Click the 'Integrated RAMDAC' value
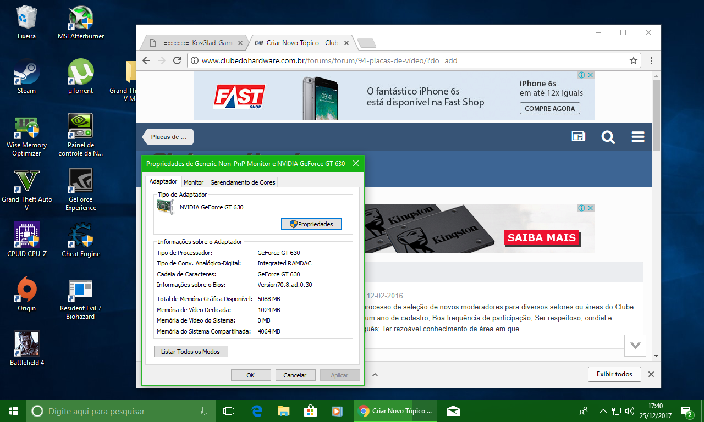 tap(284, 264)
